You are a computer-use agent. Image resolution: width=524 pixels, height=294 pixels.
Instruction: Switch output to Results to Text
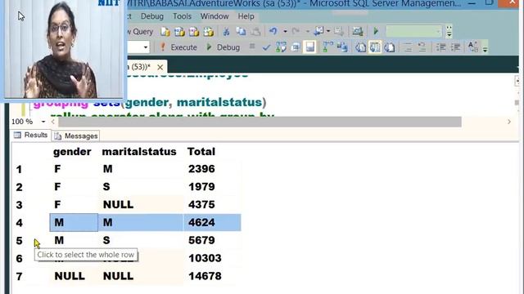[360, 47]
